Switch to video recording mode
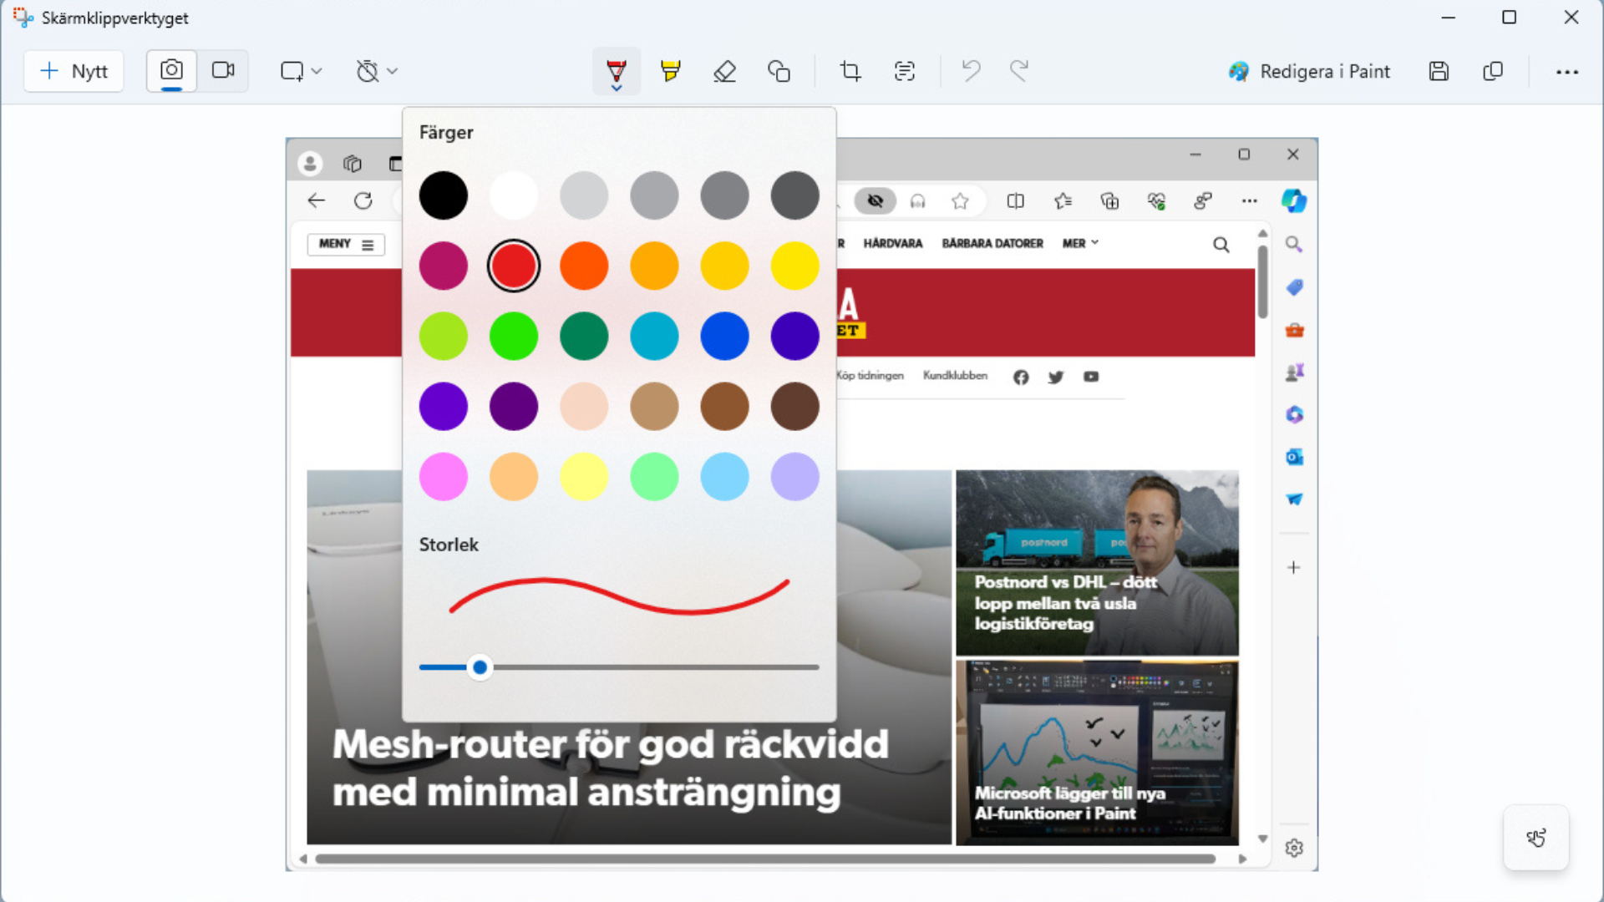The width and height of the screenshot is (1604, 902). [223, 71]
